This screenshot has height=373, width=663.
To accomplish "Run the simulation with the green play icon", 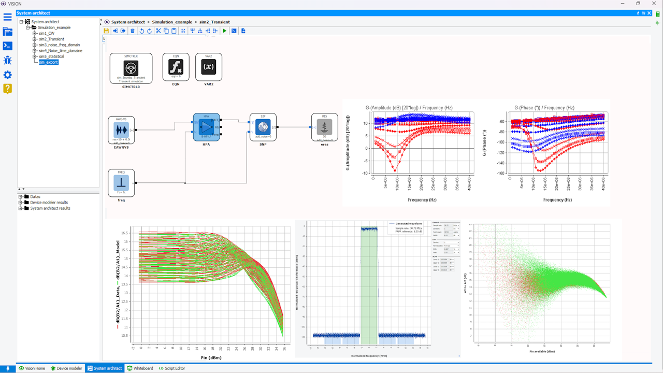I will 225,31.
